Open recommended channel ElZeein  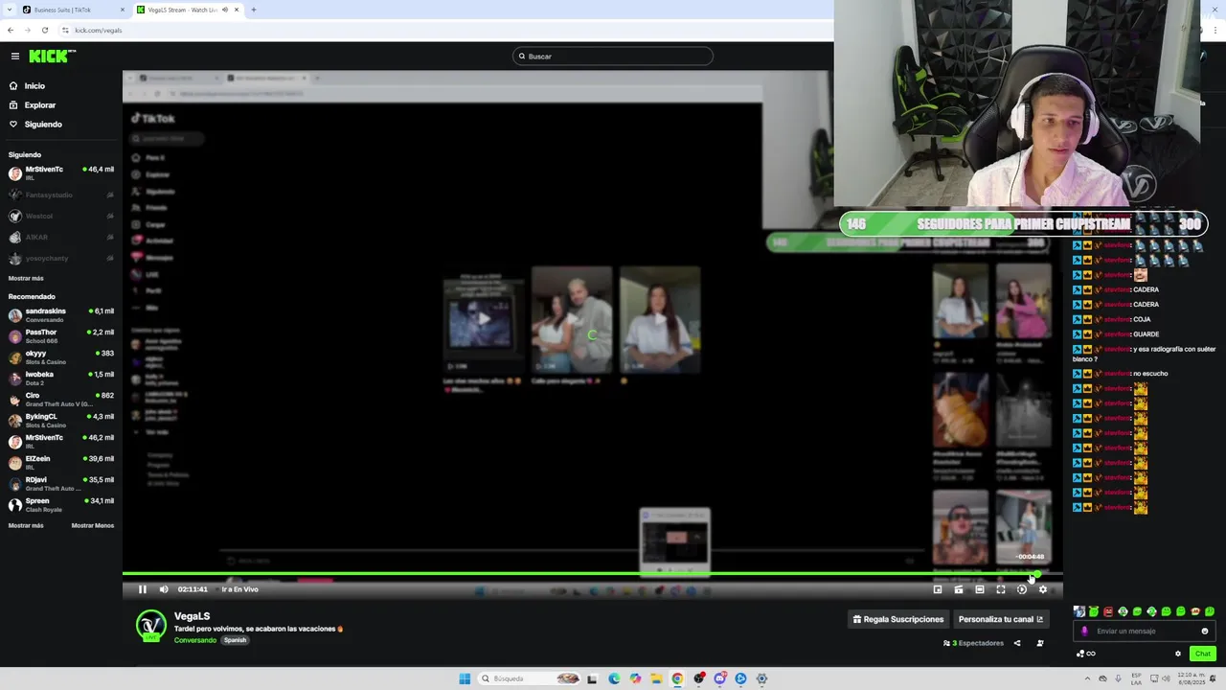click(61, 463)
